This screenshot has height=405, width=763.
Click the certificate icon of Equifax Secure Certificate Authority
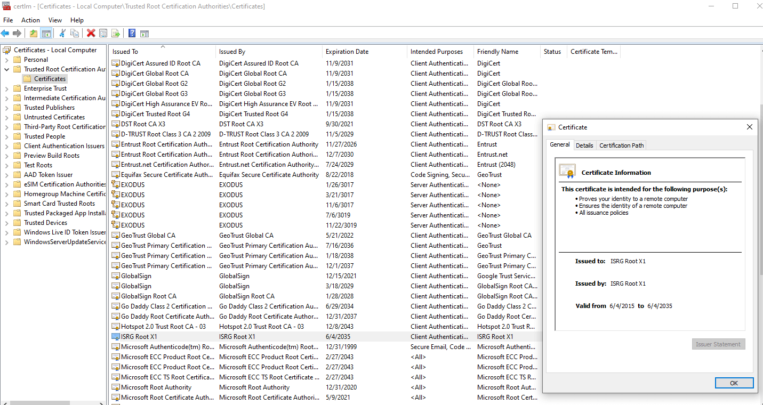coord(115,175)
